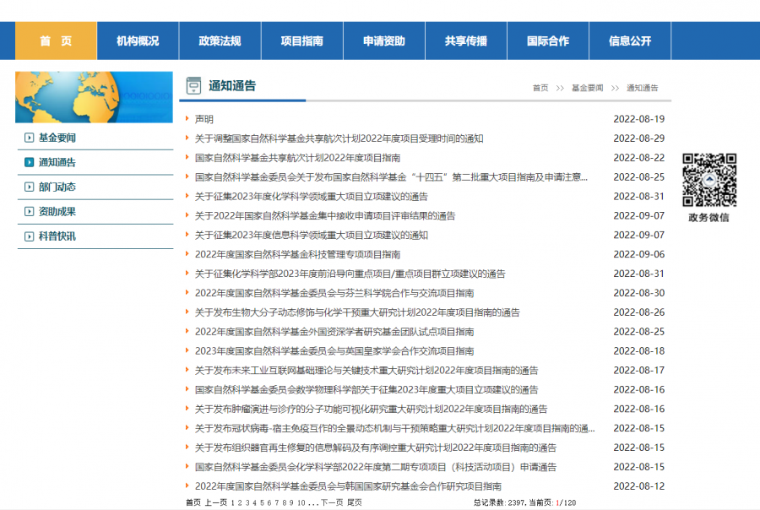760x510 pixels.
Task: Go to 下一页 in pagination
Action: [x=332, y=502]
